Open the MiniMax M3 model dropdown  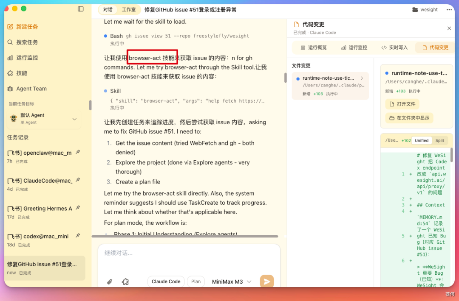point(232,281)
